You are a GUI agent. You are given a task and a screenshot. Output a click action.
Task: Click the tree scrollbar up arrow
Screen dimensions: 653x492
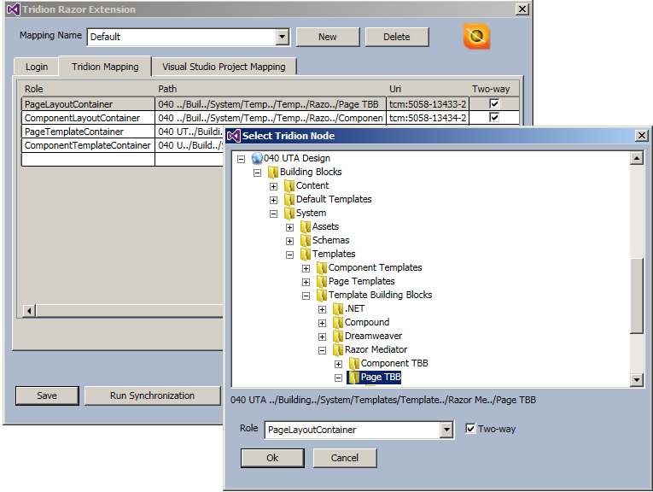tap(637, 158)
